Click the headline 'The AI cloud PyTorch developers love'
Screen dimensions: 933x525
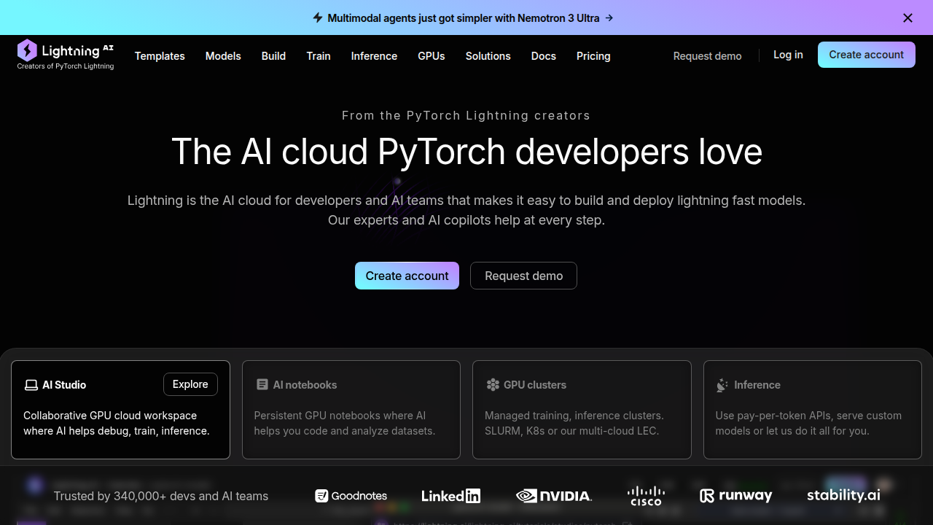(x=466, y=152)
